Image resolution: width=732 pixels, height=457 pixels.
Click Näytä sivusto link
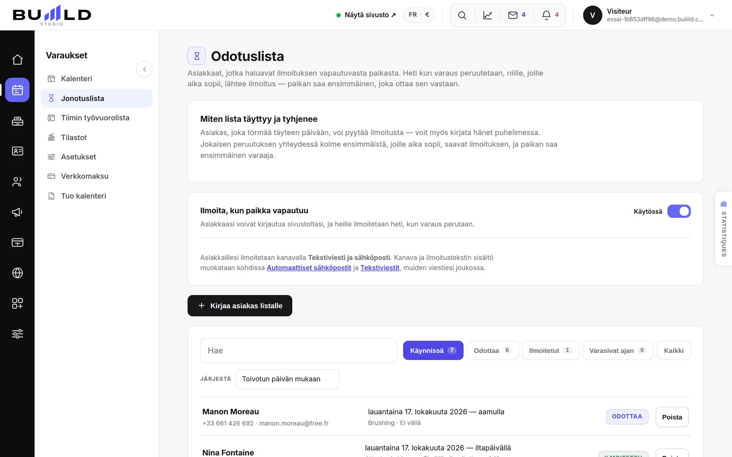[366, 15]
